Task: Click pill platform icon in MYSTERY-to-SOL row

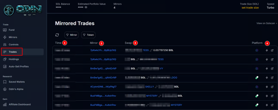Action: [257, 96]
